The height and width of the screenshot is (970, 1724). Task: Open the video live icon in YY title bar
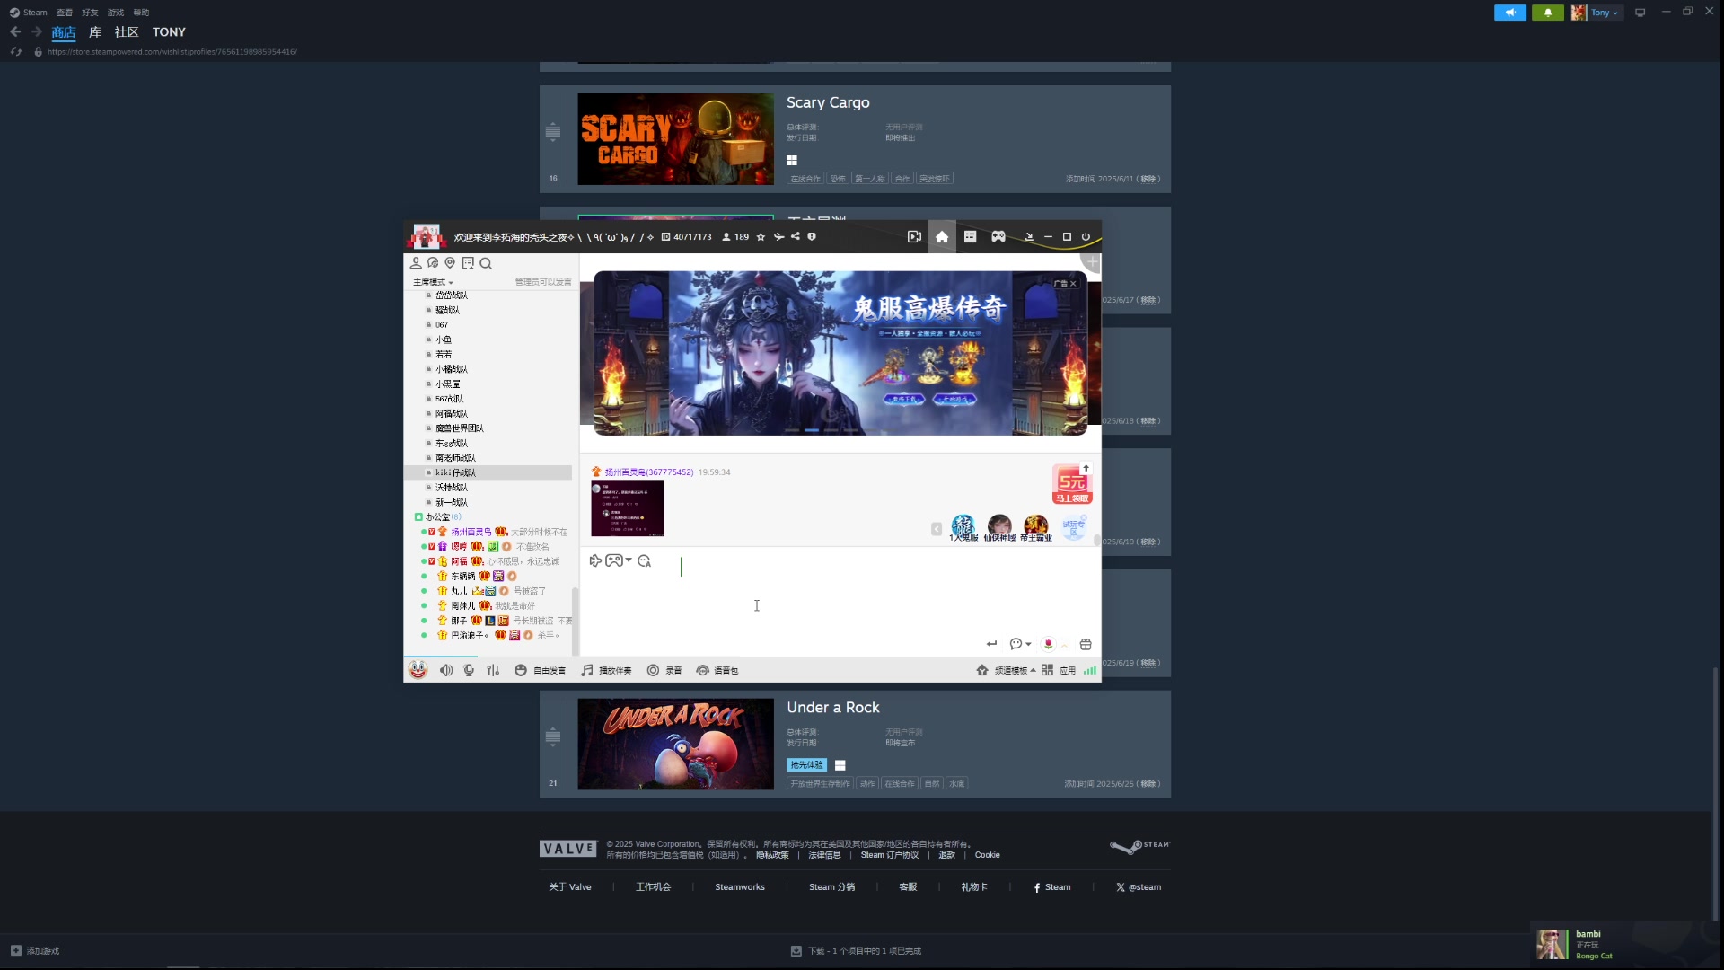(914, 237)
